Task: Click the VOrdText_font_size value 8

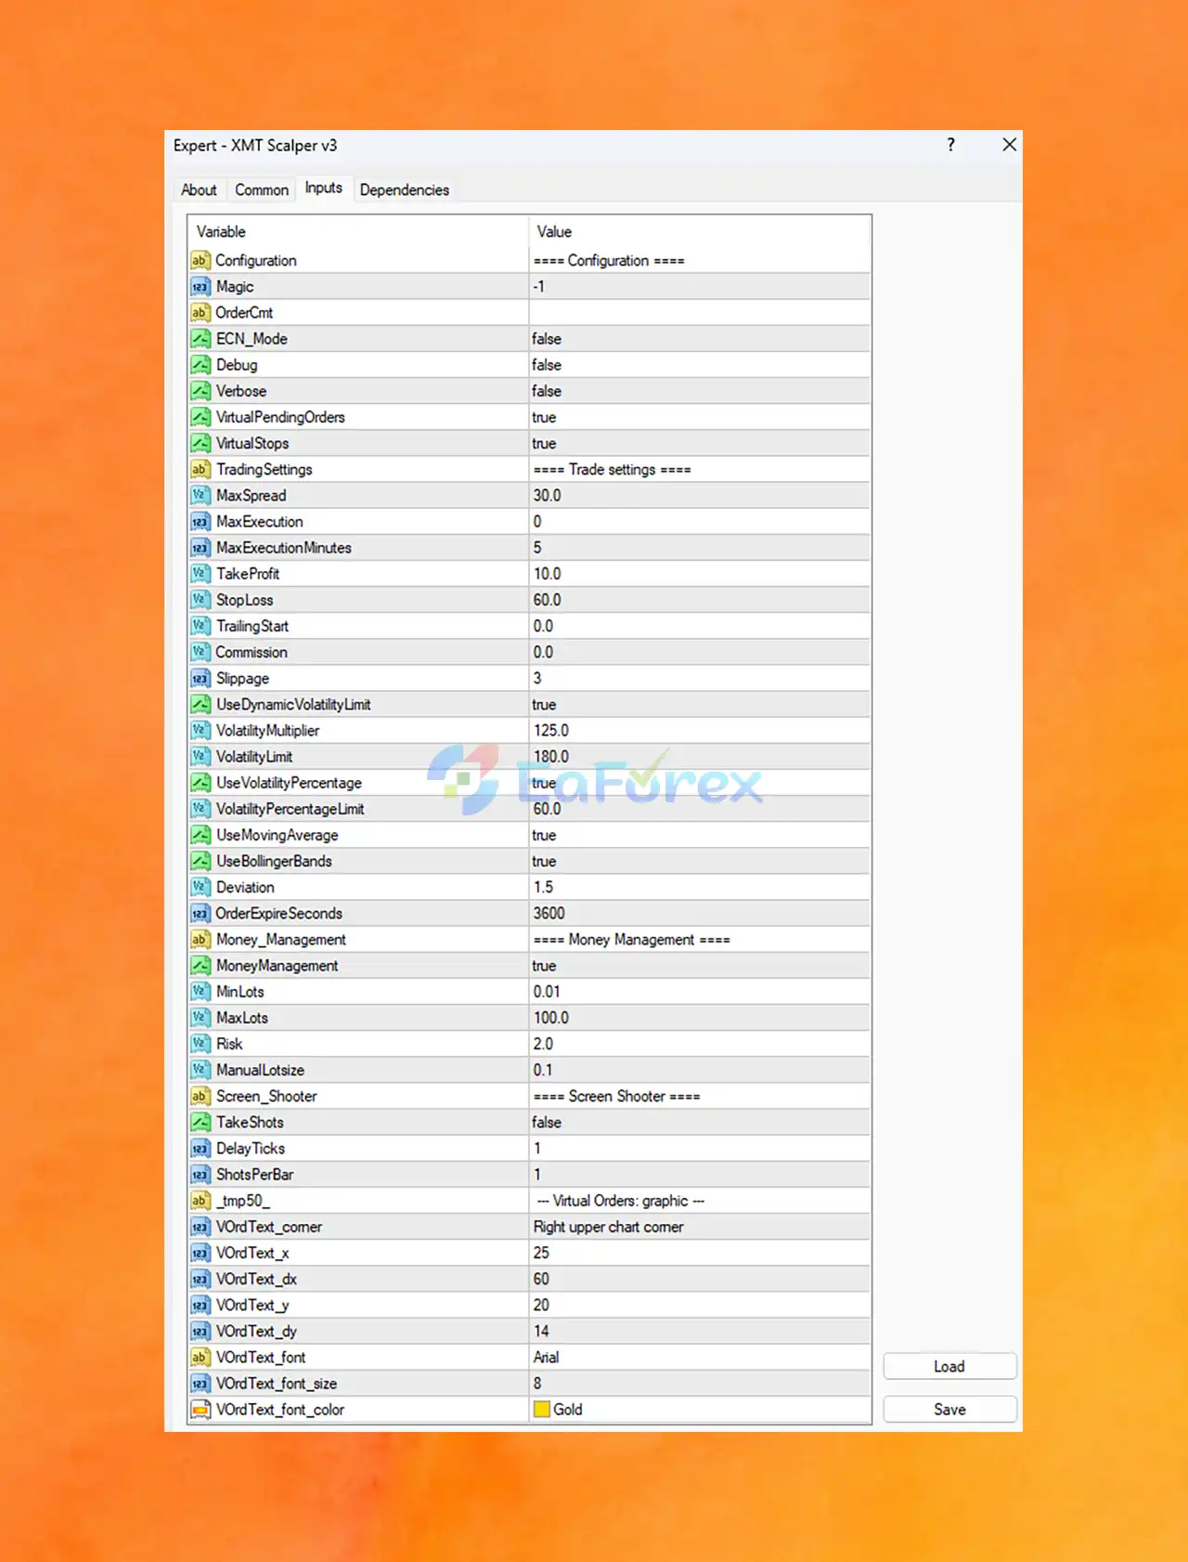Action: (x=537, y=1384)
